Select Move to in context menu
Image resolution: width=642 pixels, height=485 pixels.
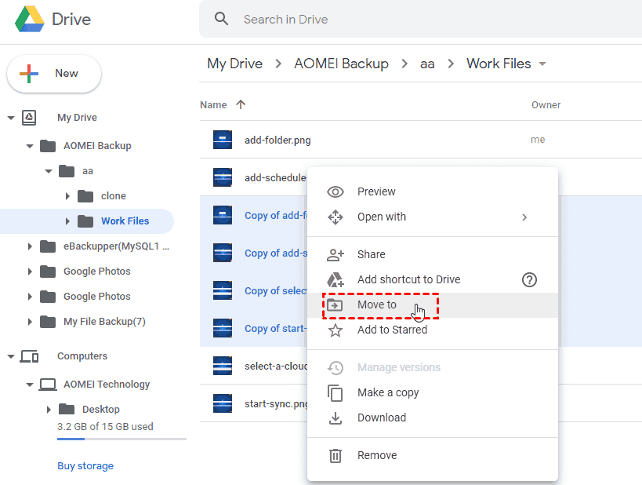[377, 304]
